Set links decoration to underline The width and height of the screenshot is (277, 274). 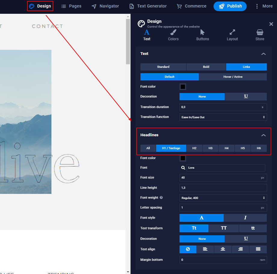point(246,96)
